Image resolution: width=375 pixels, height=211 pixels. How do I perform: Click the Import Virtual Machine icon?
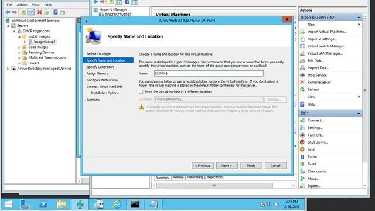pyautogui.click(x=302, y=32)
